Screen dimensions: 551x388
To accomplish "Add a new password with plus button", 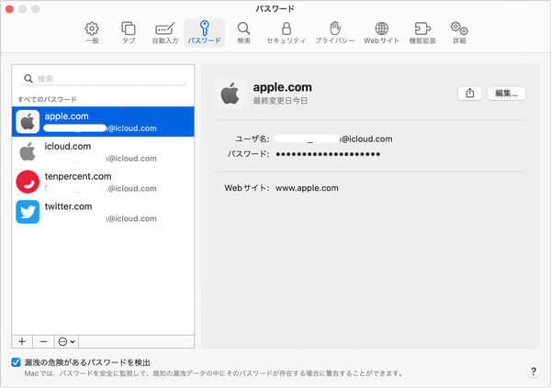I will (x=22, y=341).
